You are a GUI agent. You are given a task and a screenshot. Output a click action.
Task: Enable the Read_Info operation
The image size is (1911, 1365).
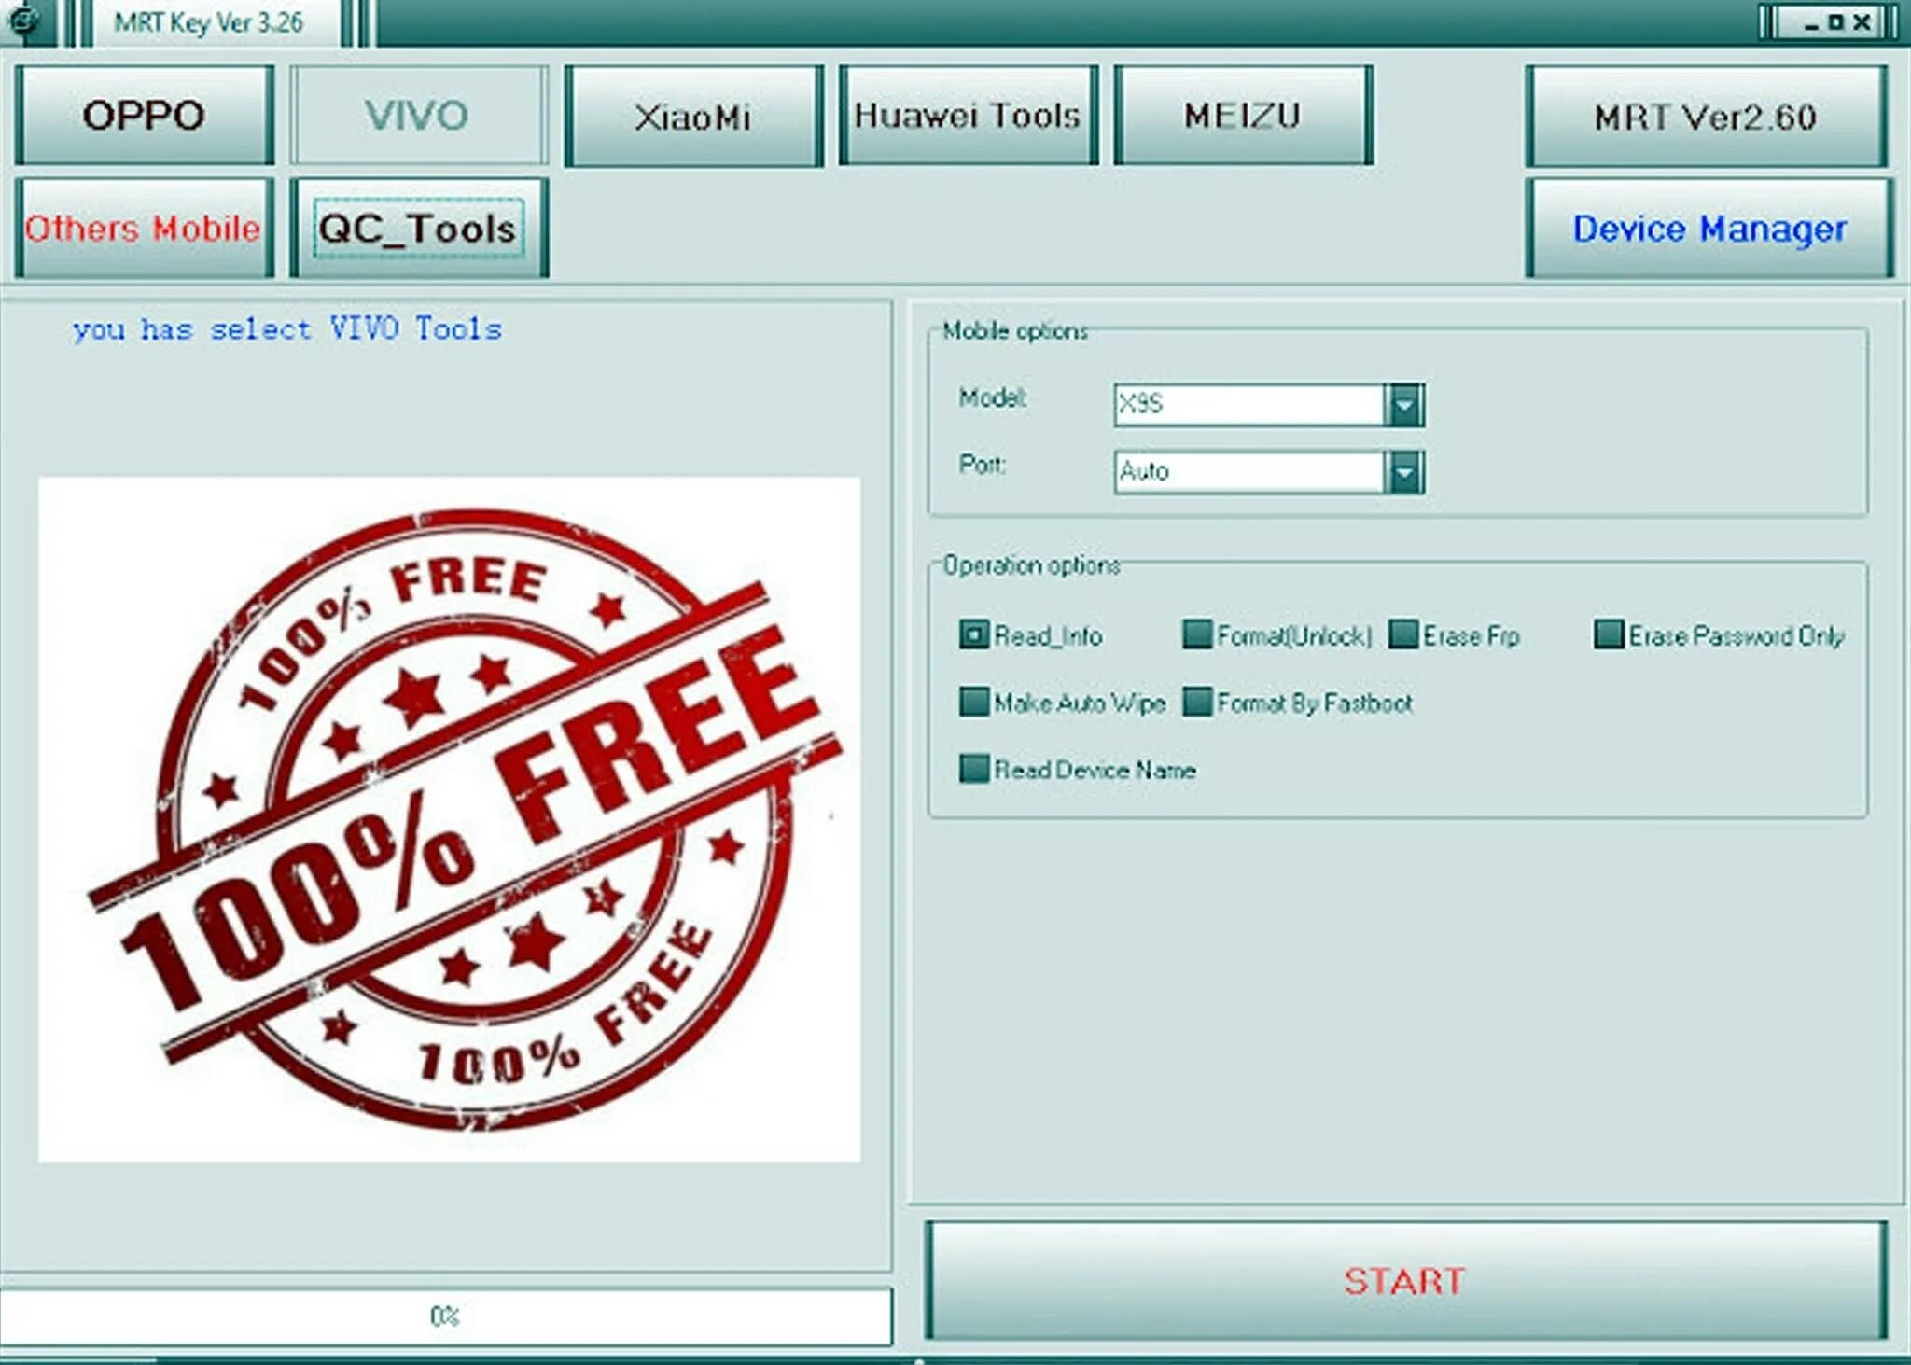[973, 634]
